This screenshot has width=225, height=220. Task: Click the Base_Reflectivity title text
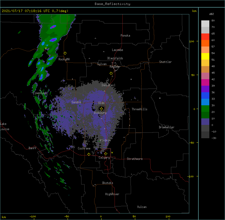(x=113, y=4)
